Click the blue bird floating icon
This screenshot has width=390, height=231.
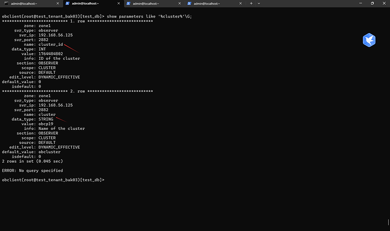click(x=369, y=40)
